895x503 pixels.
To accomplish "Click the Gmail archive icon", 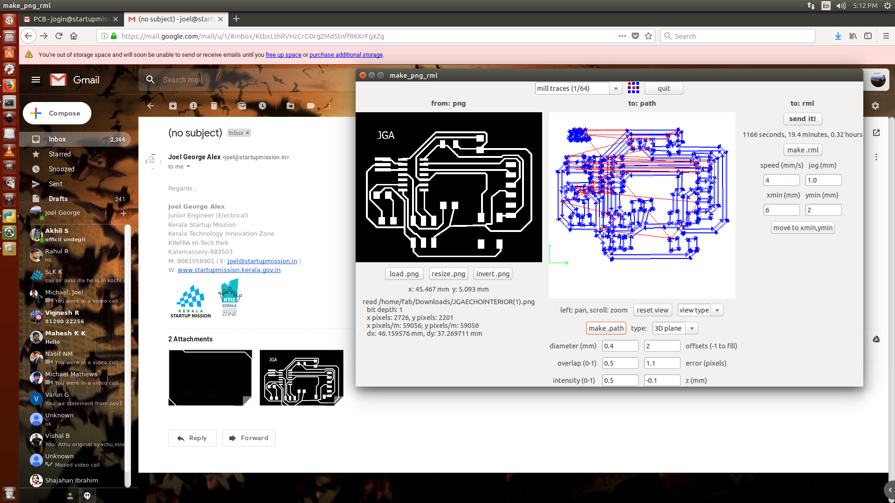I will pyautogui.click(x=173, y=106).
